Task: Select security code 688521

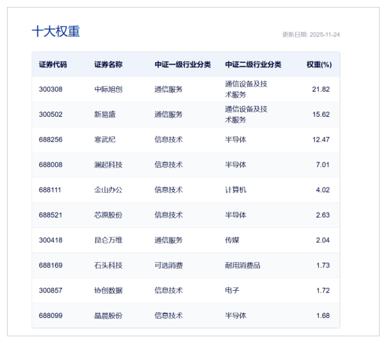Action: (51, 215)
